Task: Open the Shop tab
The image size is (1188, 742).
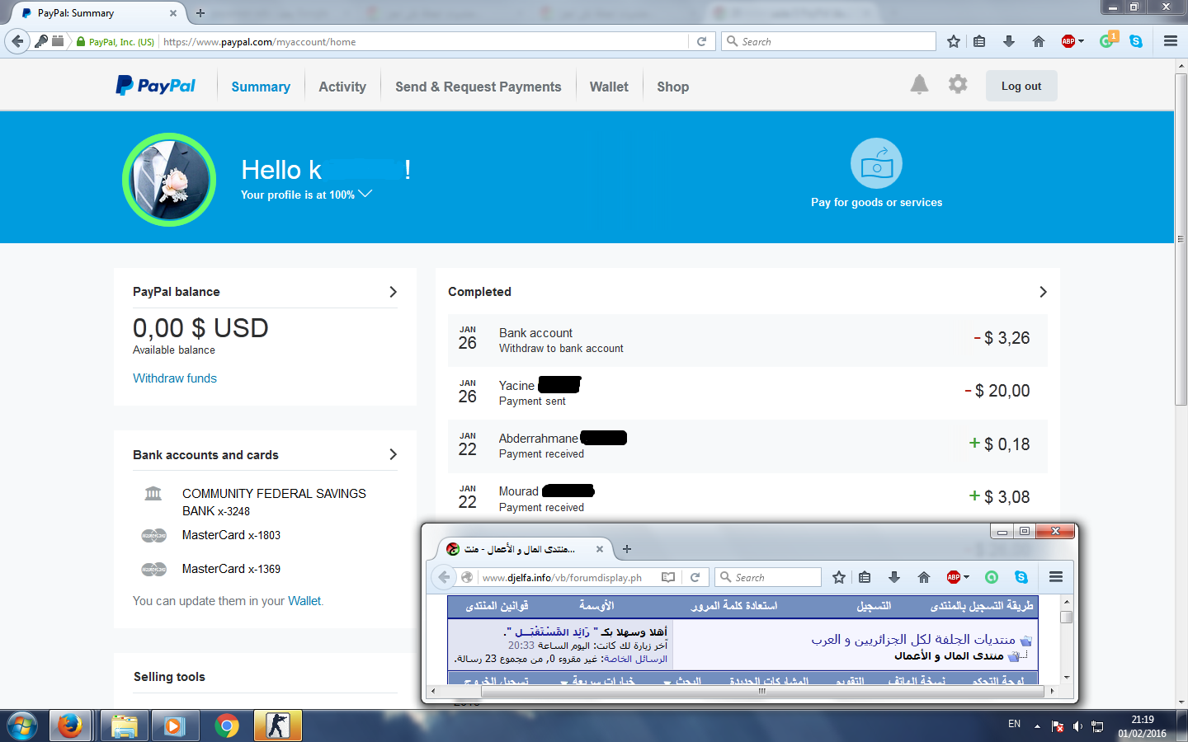Action: 673,87
